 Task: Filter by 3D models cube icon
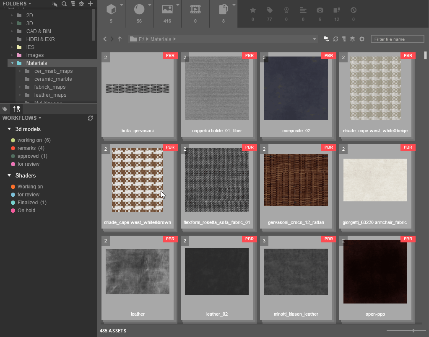(111, 10)
